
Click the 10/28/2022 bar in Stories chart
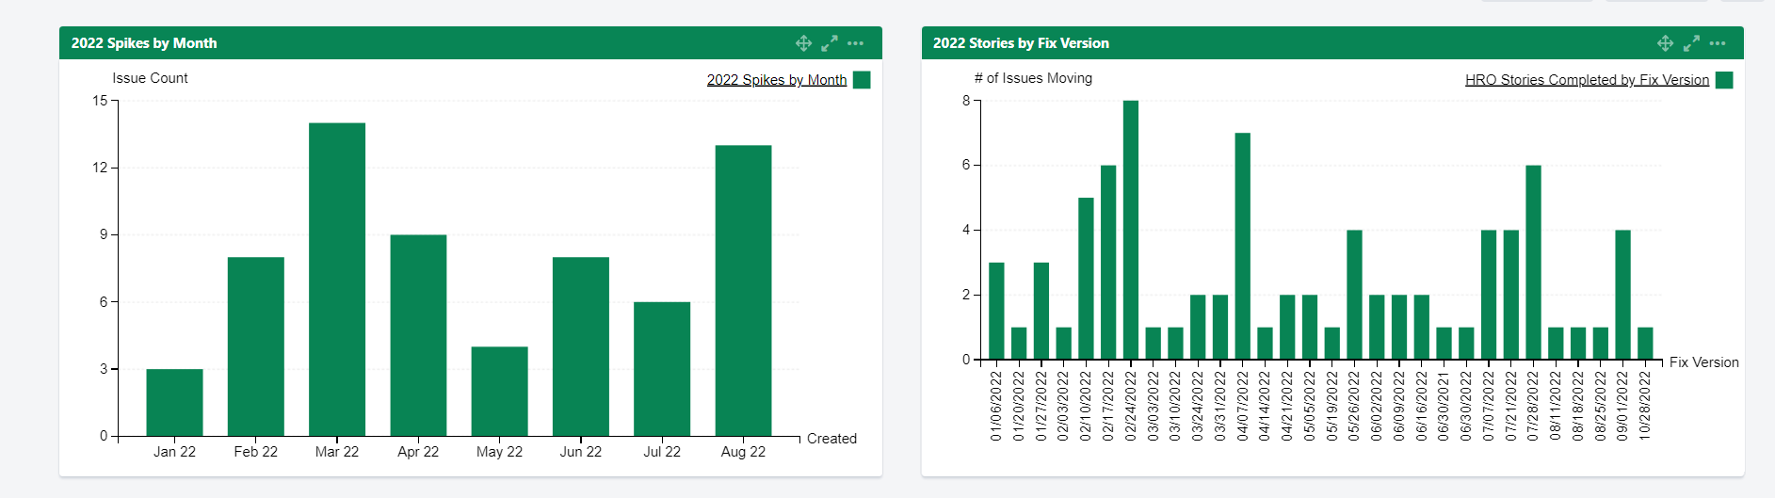1645,344
